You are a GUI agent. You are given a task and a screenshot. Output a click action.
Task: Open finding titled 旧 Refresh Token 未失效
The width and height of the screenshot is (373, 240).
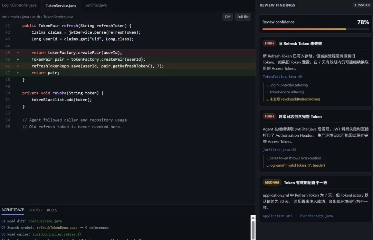pyautogui.click(x=300, y=44)
